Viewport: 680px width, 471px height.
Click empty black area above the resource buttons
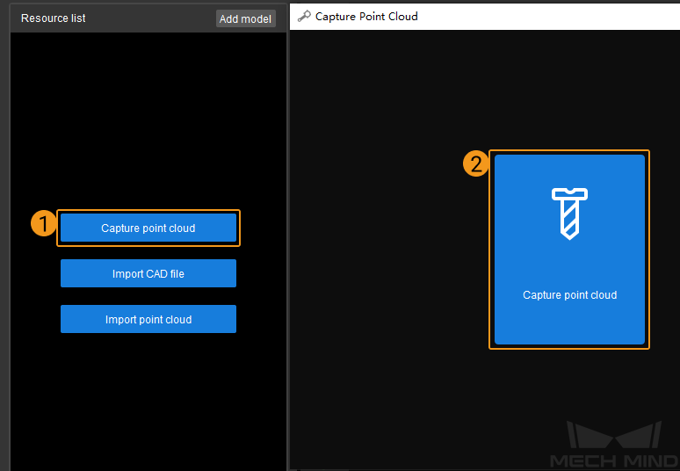pyautogui.click(x=148, y=114)
